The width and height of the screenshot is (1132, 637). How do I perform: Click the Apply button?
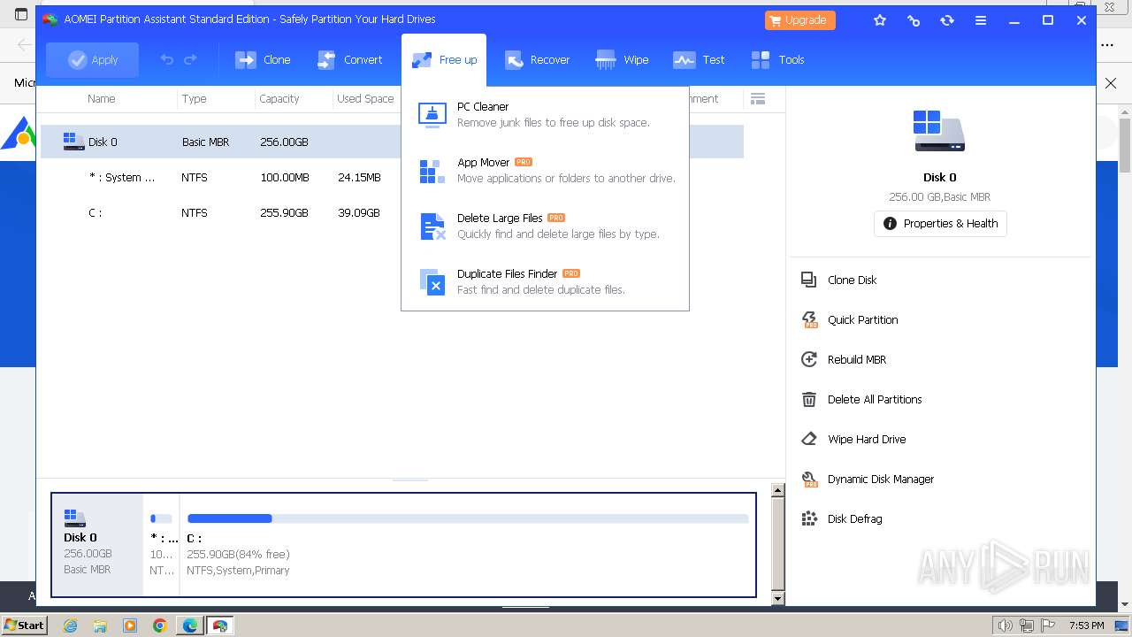92,60
